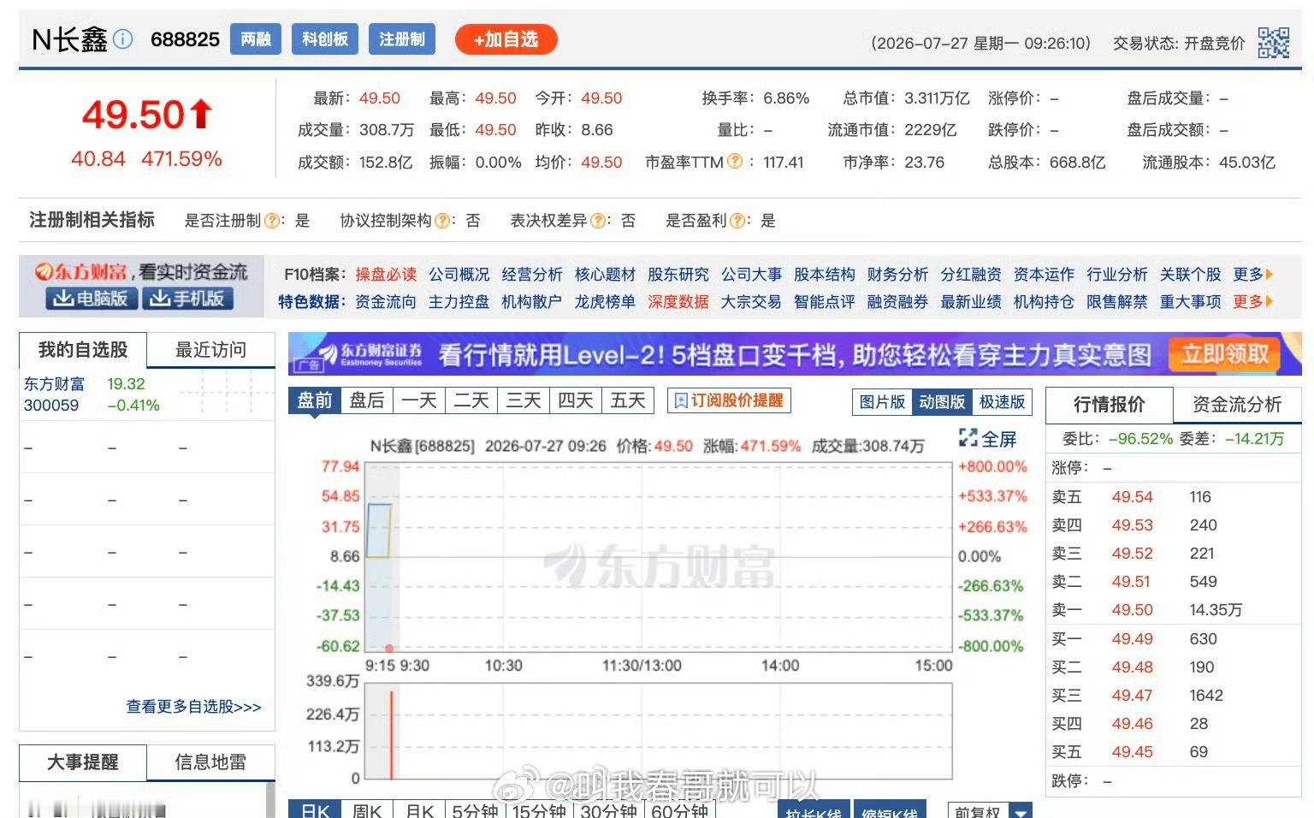Screen dimensions: 1314x818
Task: Switch to 我的自选股 tab
Action: click(x=83, y=350)
